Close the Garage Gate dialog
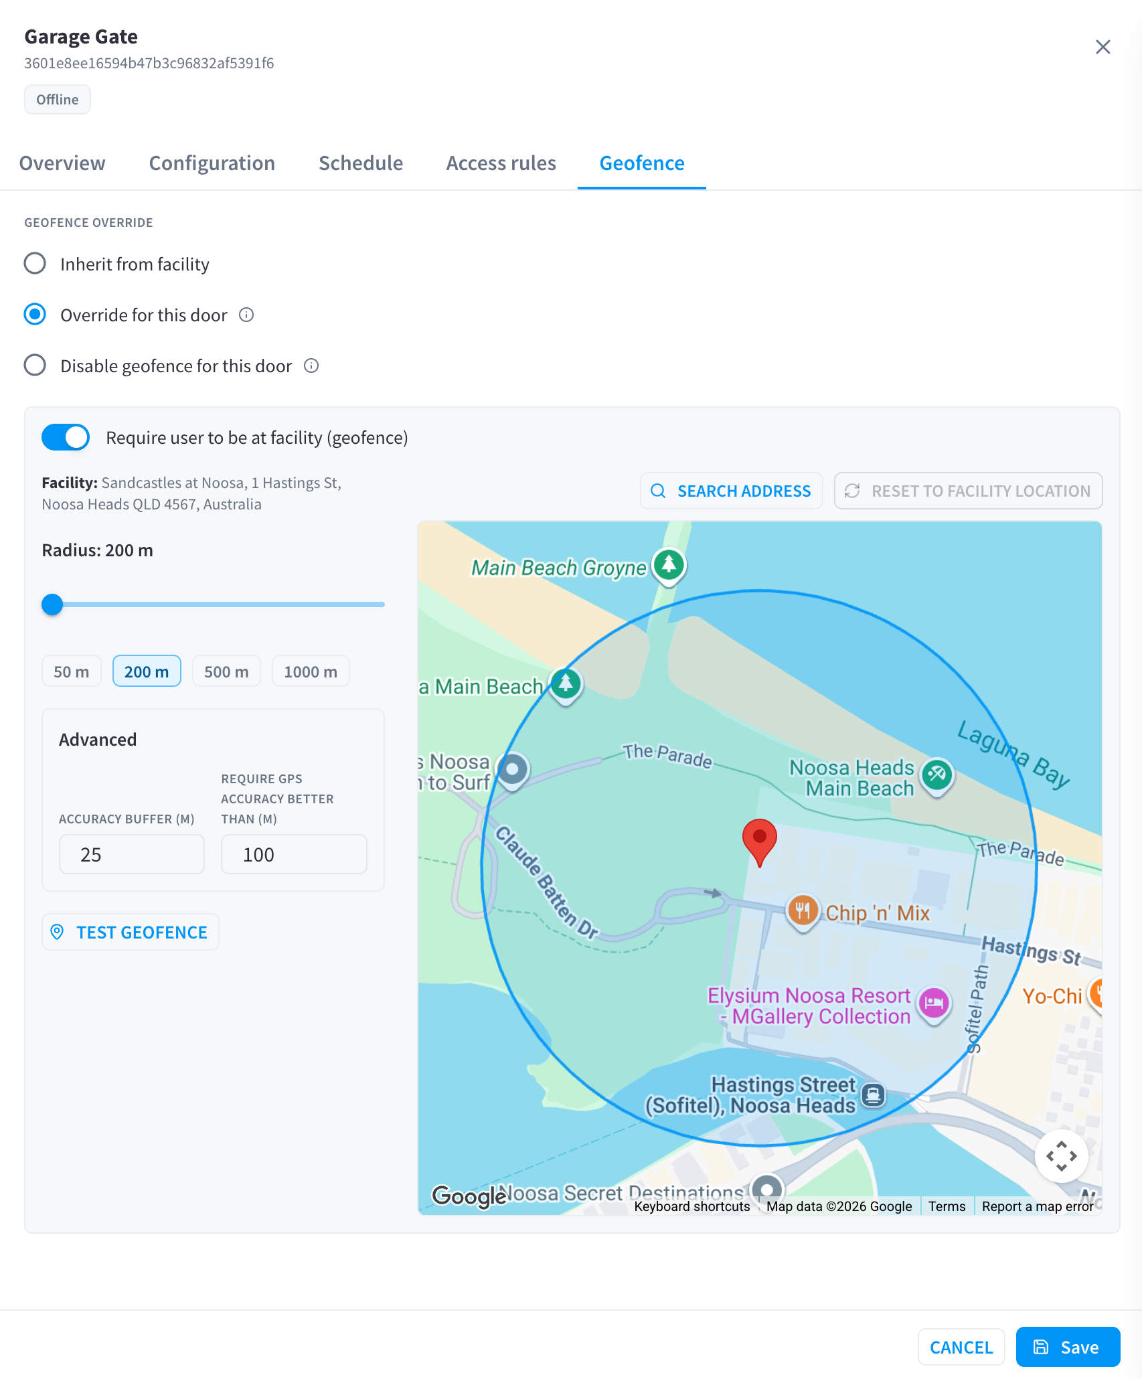 [x=1103, y=47]
